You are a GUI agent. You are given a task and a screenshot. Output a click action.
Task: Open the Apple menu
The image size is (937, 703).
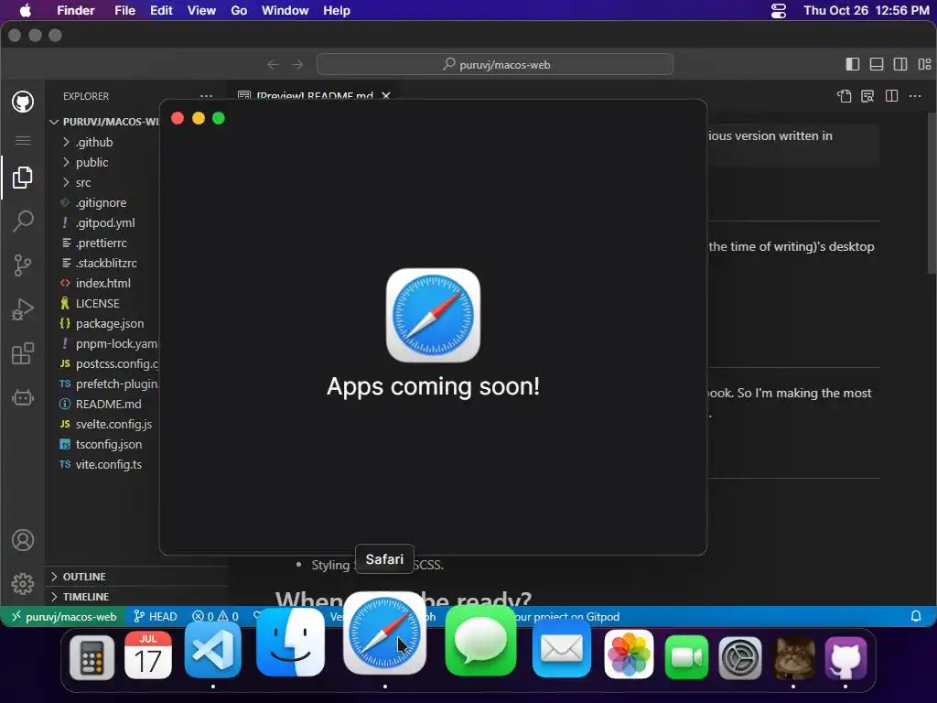tap(26, 10)
